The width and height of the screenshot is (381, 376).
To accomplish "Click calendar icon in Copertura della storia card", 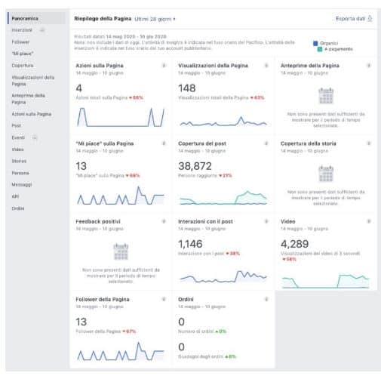I will 326,174.
